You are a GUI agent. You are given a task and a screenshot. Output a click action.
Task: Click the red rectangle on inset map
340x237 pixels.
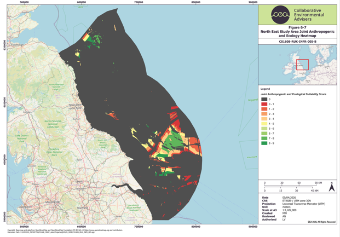302,65
